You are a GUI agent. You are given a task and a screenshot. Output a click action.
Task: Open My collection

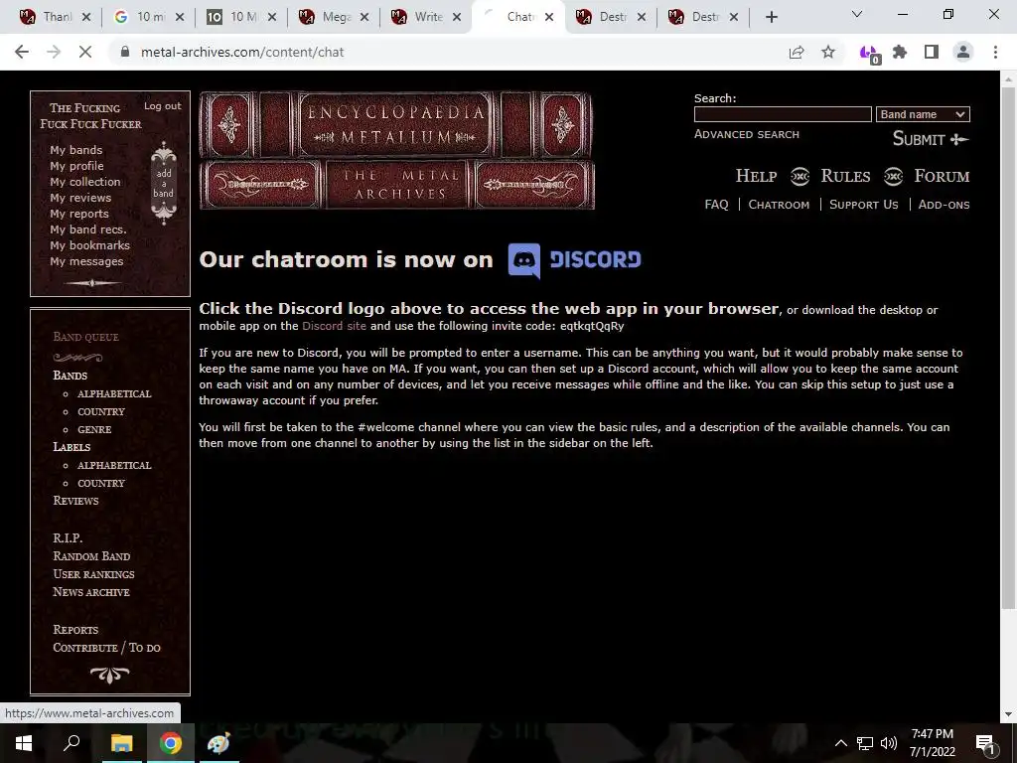85,182
